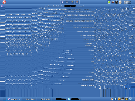
Task: Open the Skype entry on the taskbar
Action: [74, 99]
